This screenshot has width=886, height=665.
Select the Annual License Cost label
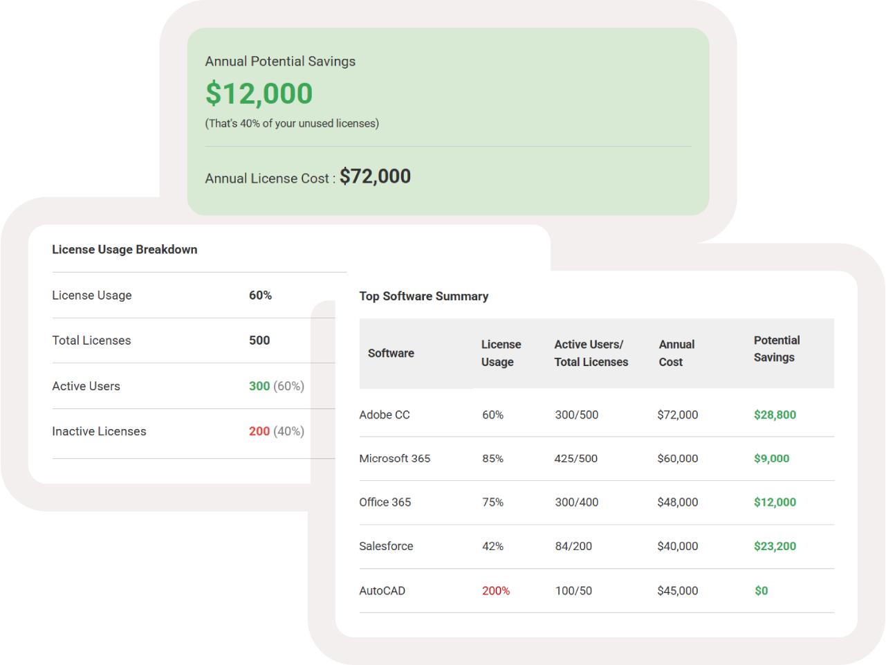(270, 179)
